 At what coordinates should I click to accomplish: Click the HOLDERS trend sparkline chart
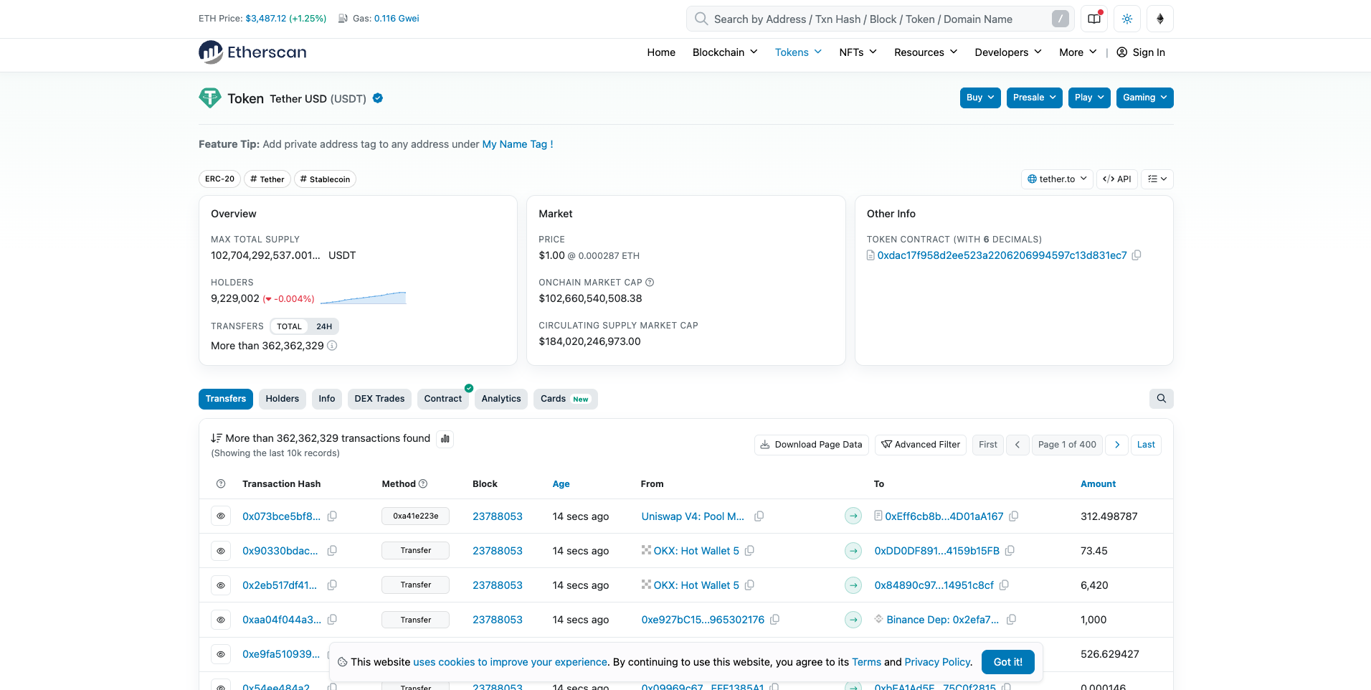pos(364,298)
